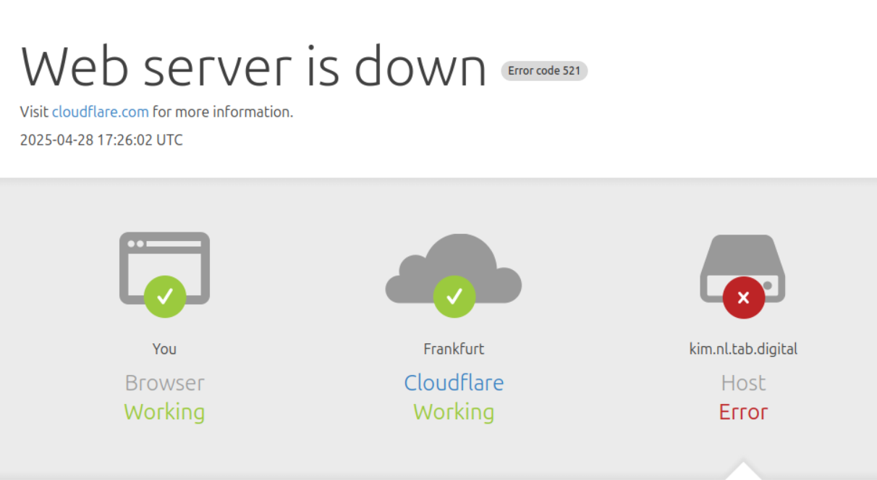Click the gray "Host" label
The height and width of the screenshot is (480, 877).
coord(743,382)
